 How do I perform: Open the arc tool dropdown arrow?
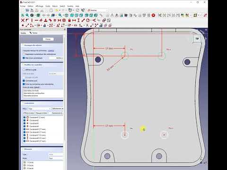35,25
